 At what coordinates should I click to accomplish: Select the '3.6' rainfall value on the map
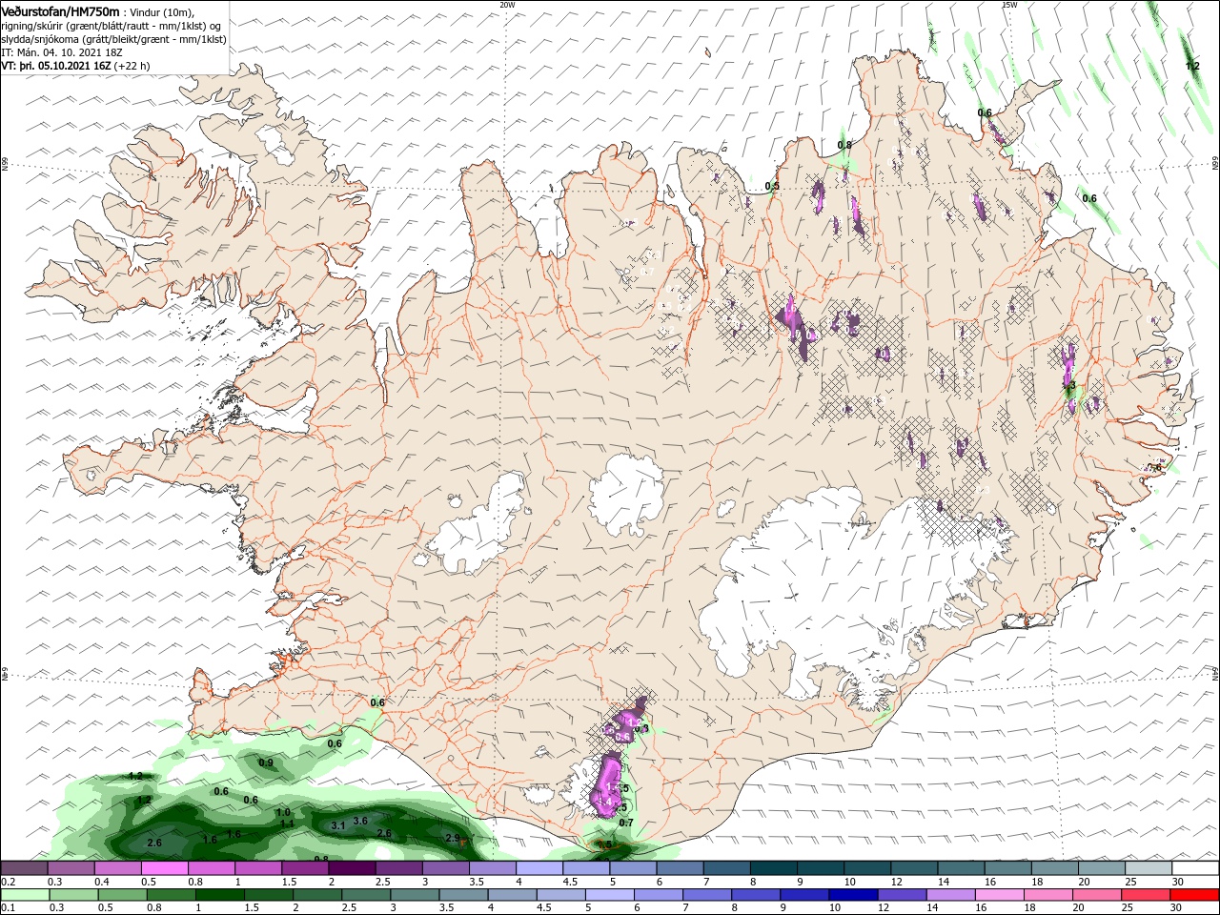[360, 821]
